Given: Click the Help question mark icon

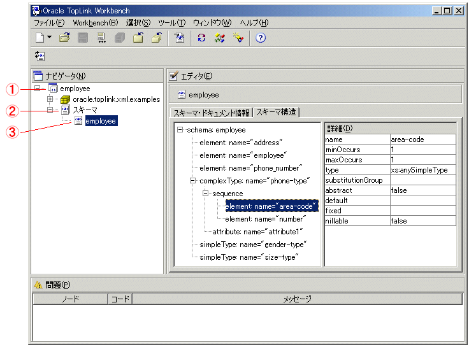Looking at the screenshot, I should (x=261, y=38).
